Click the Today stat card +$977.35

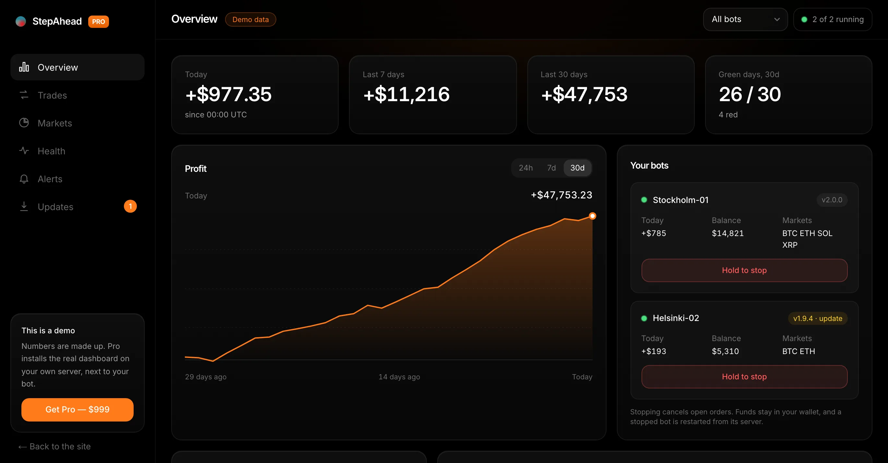tap(255, 95)
